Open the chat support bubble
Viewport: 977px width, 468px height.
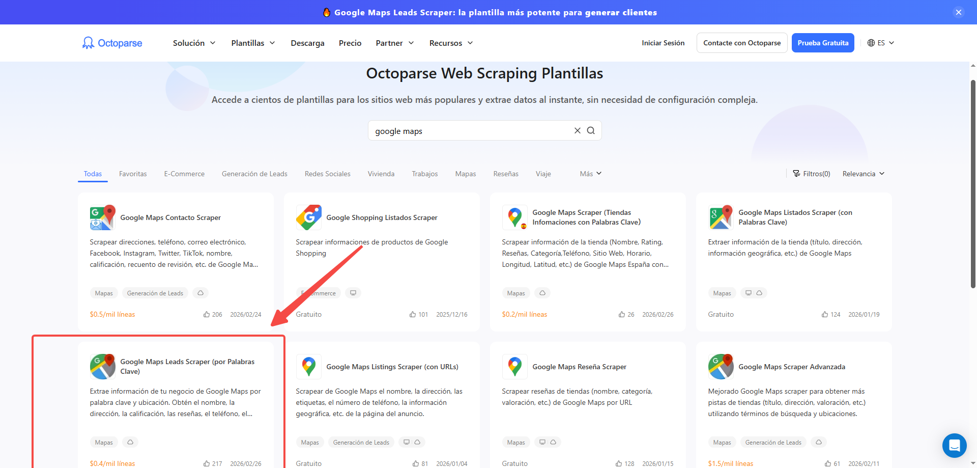pos(954,446)
